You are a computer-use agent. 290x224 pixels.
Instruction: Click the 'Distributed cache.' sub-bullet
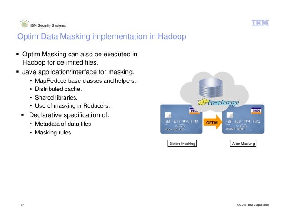click(x=58, y=89)
